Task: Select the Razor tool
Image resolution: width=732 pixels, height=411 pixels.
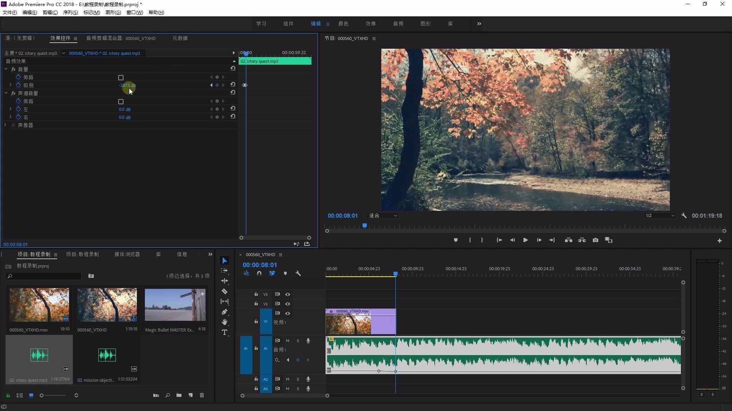Action: click(x=225, y=292)
